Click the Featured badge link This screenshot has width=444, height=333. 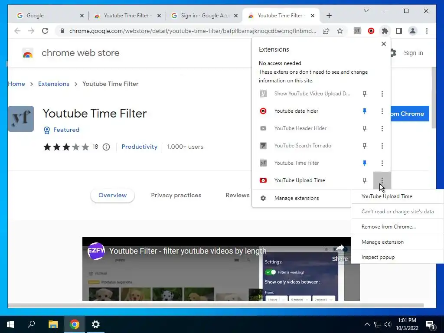click(x=62, y=130)
